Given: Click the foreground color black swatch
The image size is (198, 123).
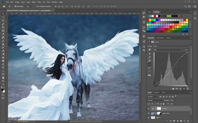Looking at the screenshot, I should [2, 90].
